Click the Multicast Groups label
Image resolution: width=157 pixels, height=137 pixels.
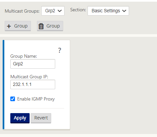[x=22, y=11]
